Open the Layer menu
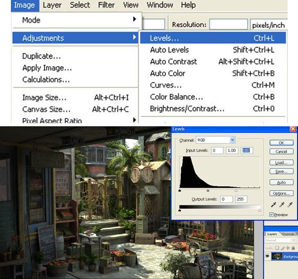Viewport: 298px width, 279px height. 52,5
